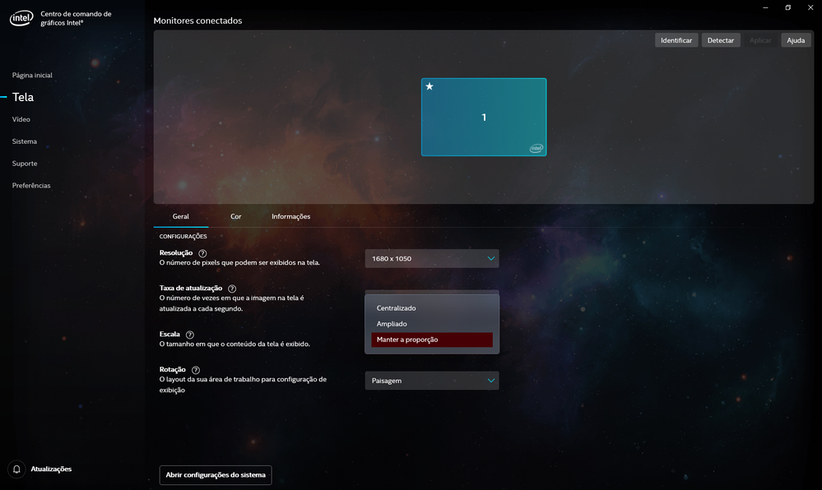The height and width of the screenshot is (490, 822).
Task: Click the Monitores conectados heading
Action: pos(197,21)
